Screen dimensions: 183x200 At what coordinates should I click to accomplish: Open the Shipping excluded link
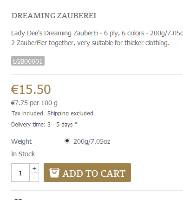tap(70, 113)
